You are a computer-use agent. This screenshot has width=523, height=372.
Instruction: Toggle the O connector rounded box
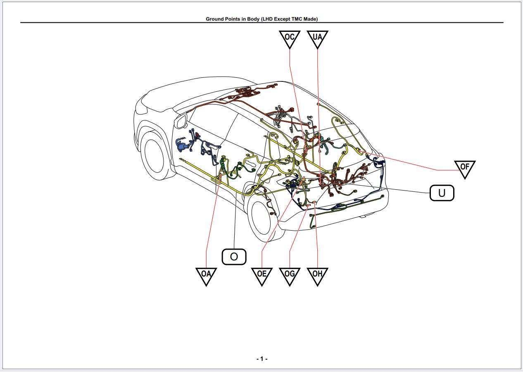click(x=234, y=257)
